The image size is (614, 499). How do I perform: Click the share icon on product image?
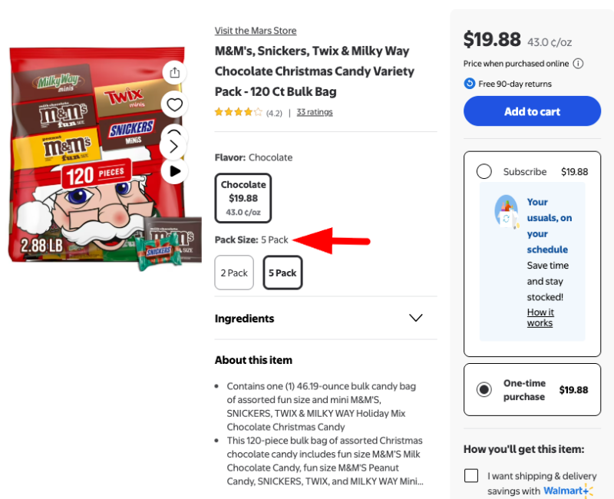click(x=175, y=73)
